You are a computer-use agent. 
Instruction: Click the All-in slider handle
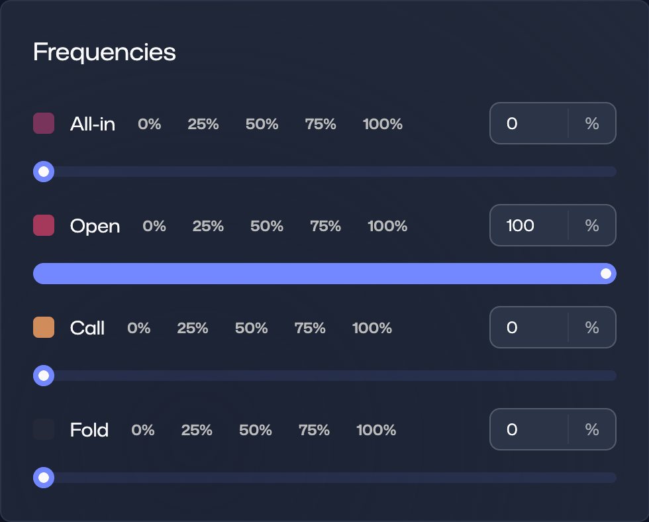click(44, 172)
